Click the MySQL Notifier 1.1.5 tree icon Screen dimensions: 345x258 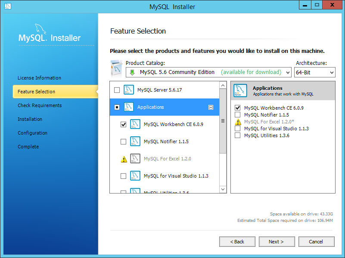click(135, 141)
